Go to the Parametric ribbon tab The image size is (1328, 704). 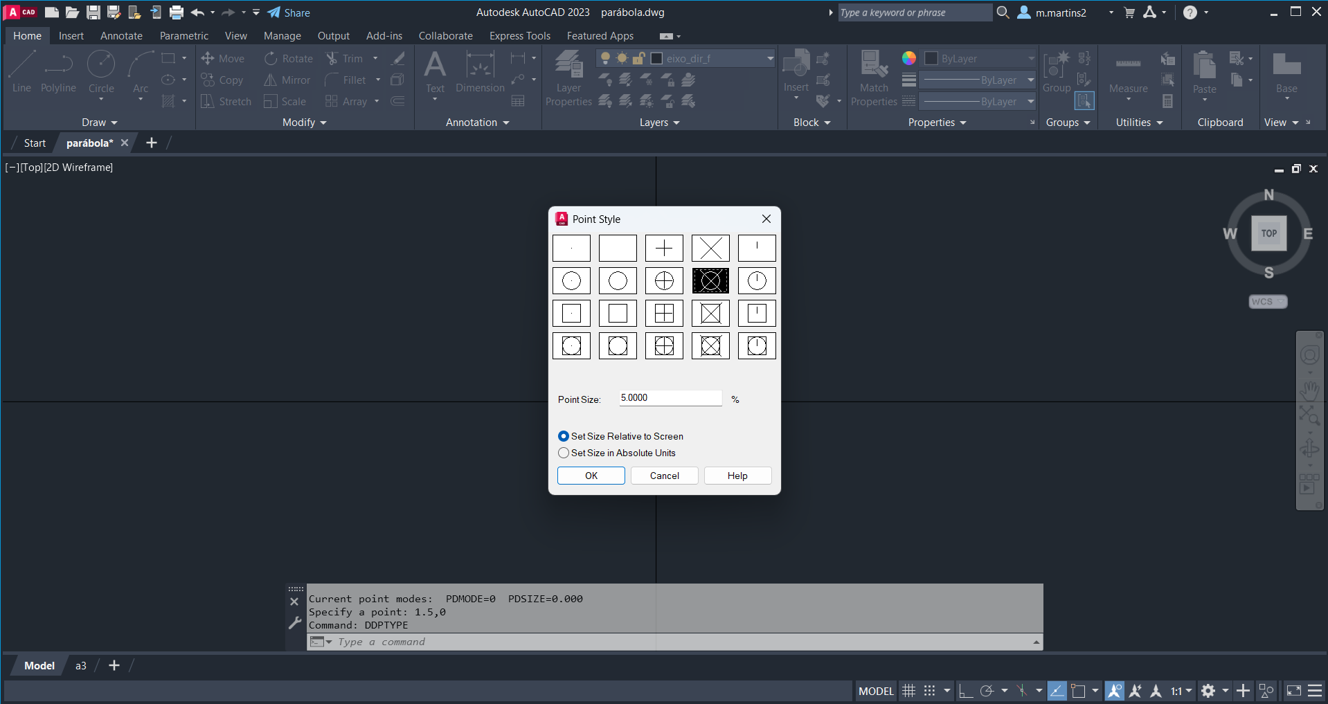pos(184,36)
